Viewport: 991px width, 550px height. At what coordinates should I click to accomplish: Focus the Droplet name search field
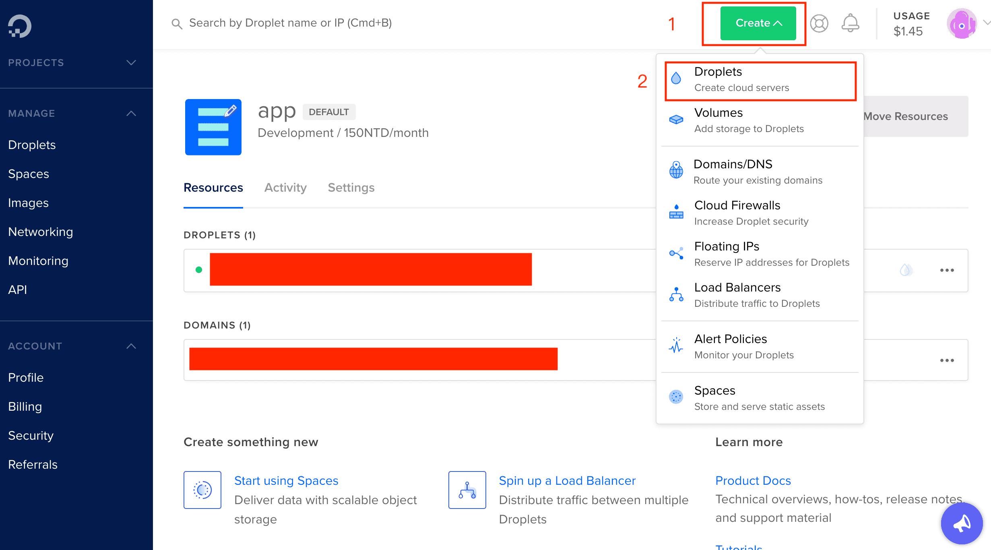click(290, 23)
